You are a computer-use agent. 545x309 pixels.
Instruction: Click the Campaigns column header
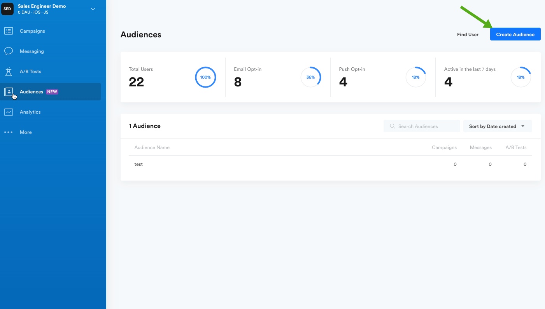(x=444, y=147)
